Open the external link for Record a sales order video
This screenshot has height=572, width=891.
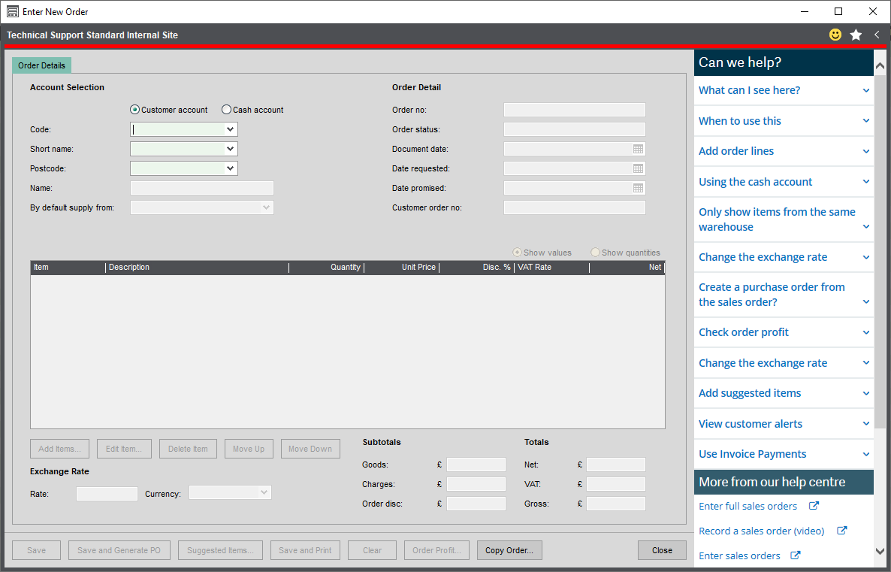click(842, 531)
